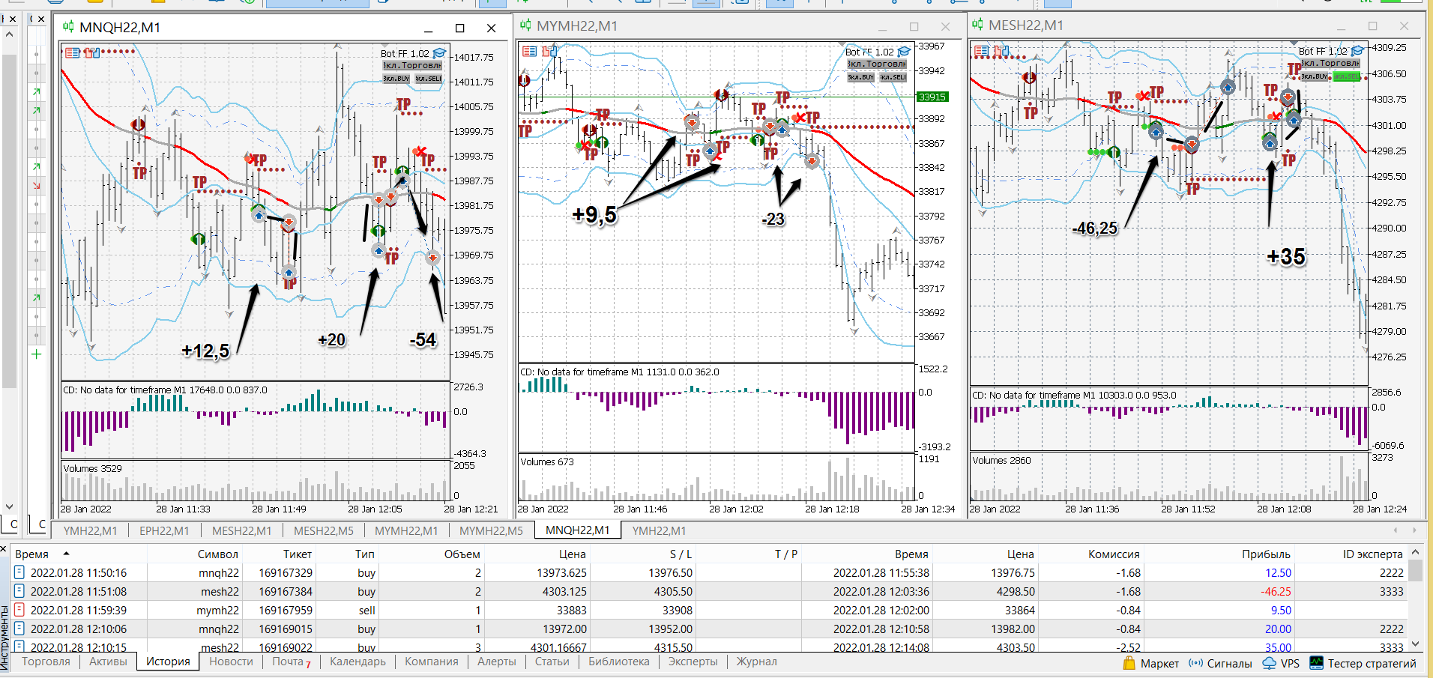This screenshot has height=678, width=1433.
Task: Toggle the green Вкл.SELL button in MESH22 chart
Action: pos(1347,76)
